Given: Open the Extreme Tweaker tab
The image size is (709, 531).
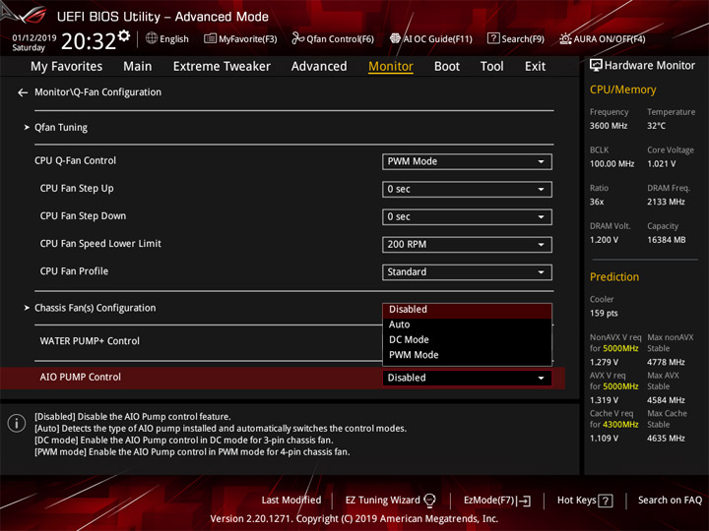Looking at the screenshot, I should click(x=222, y=67).
